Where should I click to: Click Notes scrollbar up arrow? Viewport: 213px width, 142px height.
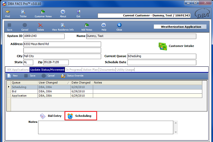(x=176, y=123)
